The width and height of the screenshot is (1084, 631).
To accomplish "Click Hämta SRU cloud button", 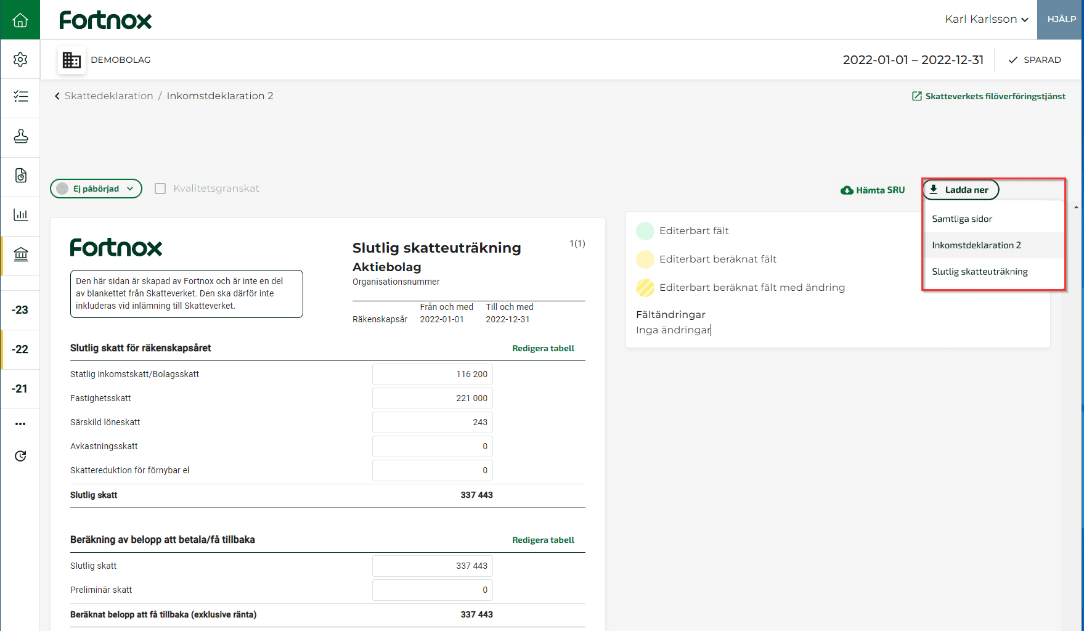I will coord(873,190).
